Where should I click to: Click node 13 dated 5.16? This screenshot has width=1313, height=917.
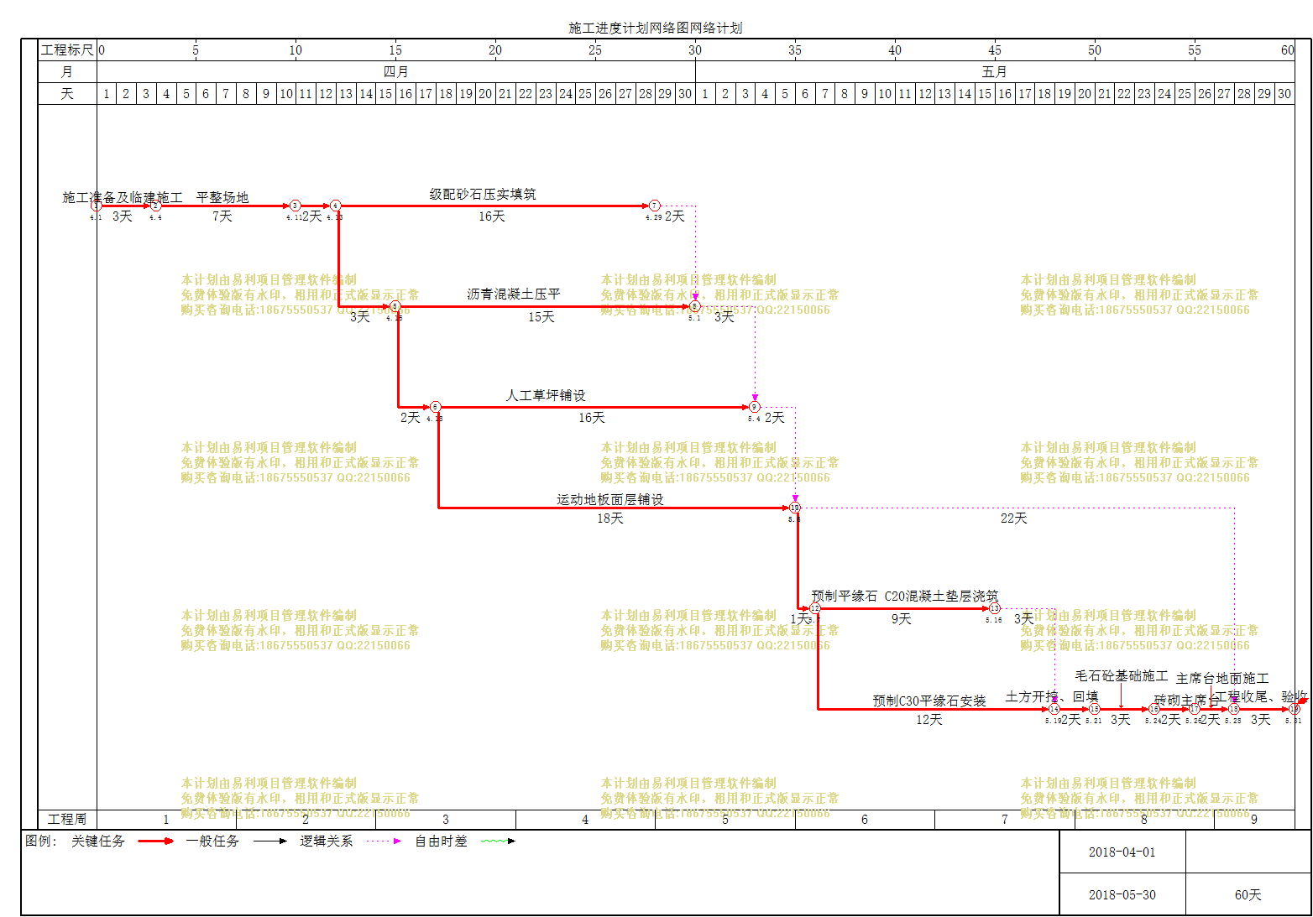pyautogui.click(x=994, y=608)
